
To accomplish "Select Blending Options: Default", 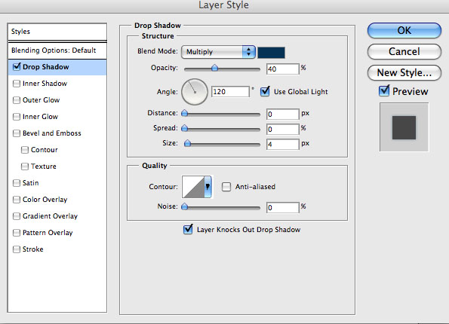I will pyautogui.click(x=57, y=50).
